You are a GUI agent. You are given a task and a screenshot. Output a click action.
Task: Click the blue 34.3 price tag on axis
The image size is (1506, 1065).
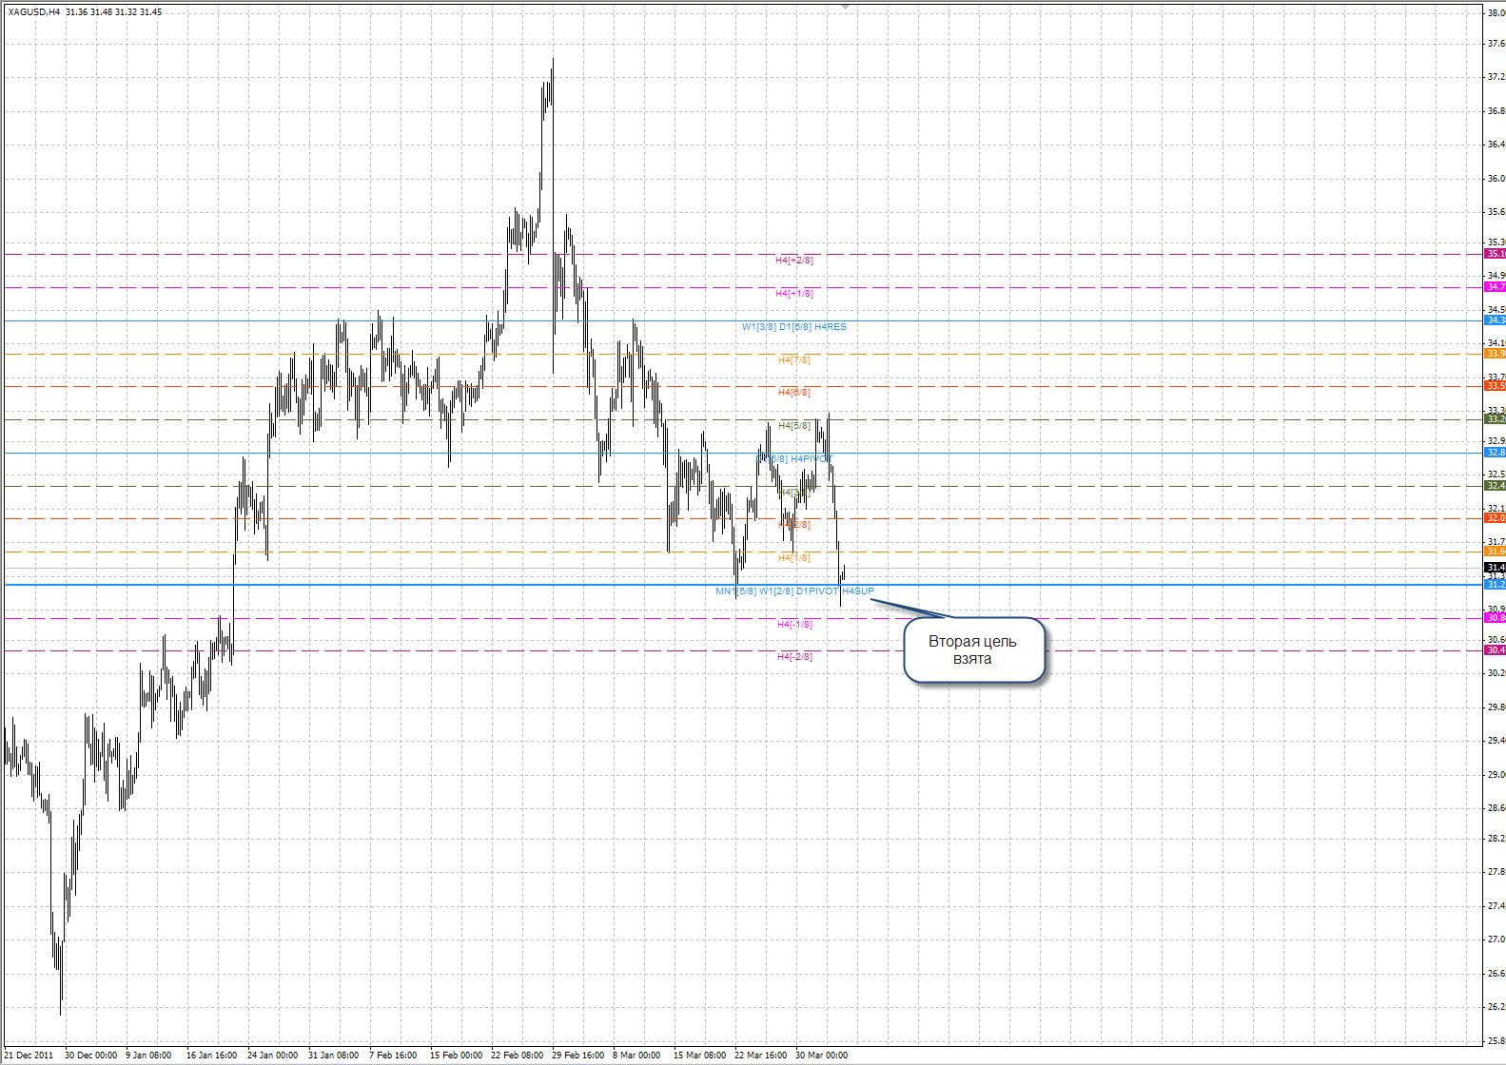coord(1495,320)
